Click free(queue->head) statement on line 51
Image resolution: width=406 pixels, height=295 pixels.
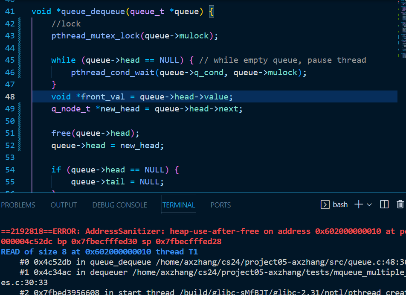95,133
